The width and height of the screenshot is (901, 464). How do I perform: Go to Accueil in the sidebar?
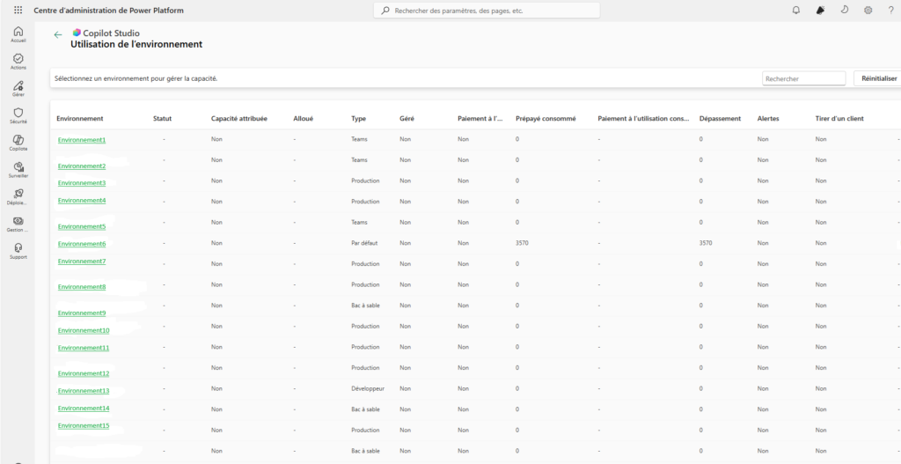[x=18, y=33]
